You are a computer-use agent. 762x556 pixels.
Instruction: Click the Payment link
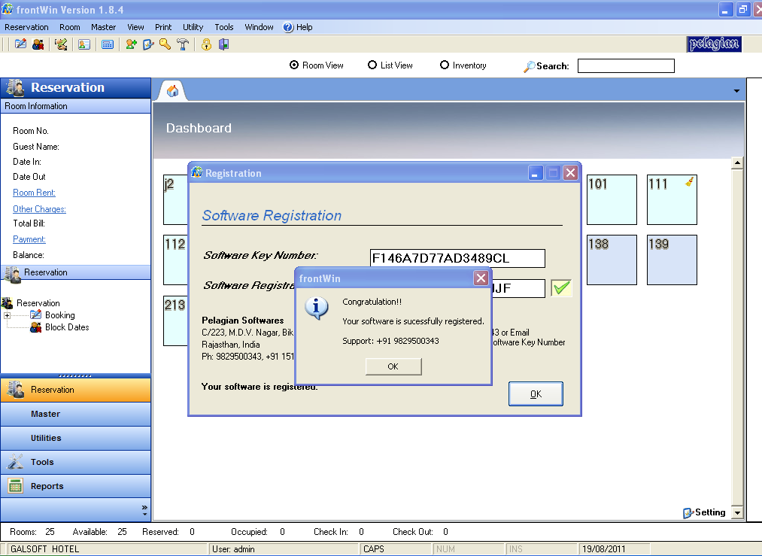coord(29,239)
